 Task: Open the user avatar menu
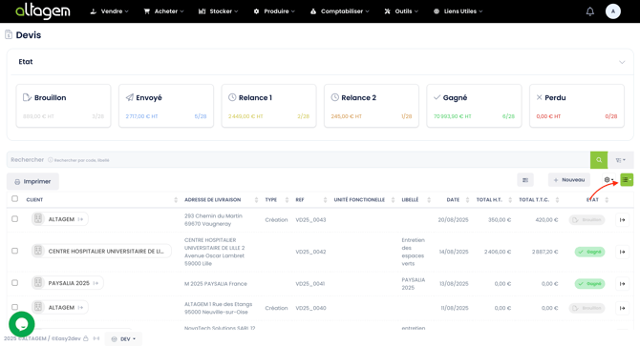(612, 11)
